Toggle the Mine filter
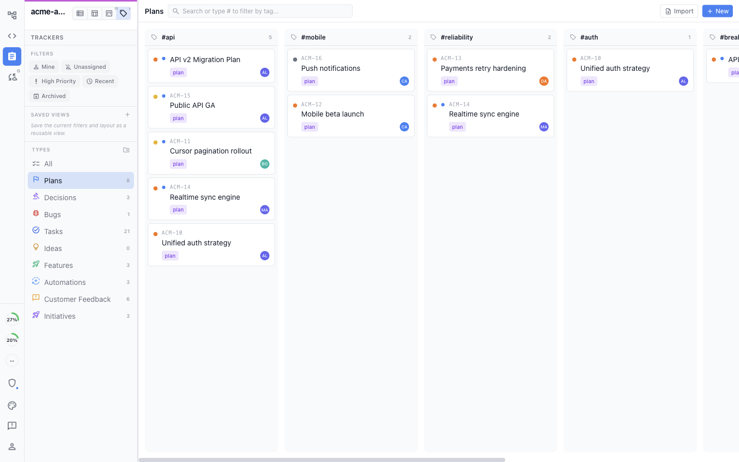739x462 pixels. pos(44,67)
